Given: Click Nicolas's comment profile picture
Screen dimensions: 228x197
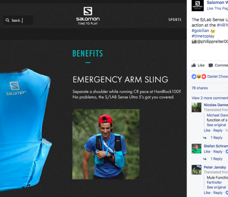Looking at the screenshot, I should pyautogui.click(x=196, y=107).
